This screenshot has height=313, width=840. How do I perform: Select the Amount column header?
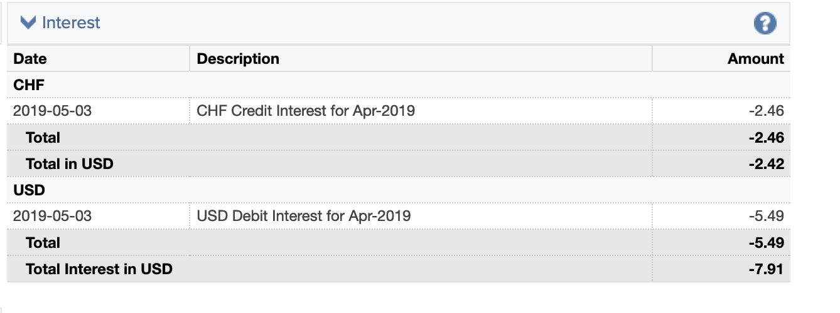click(756, 59)
